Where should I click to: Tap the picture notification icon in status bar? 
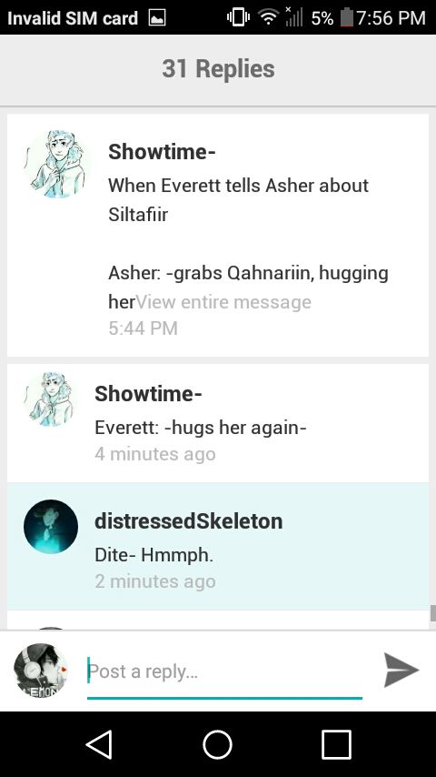(157, 18)
